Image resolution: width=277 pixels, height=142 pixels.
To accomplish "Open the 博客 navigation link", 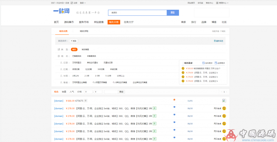I will coord(214,22).
